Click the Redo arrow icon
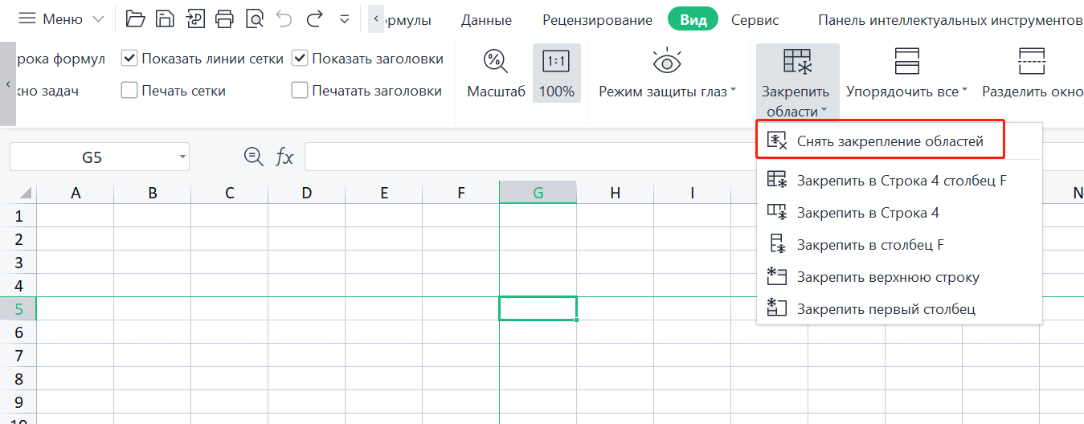 tap(315, 18)
